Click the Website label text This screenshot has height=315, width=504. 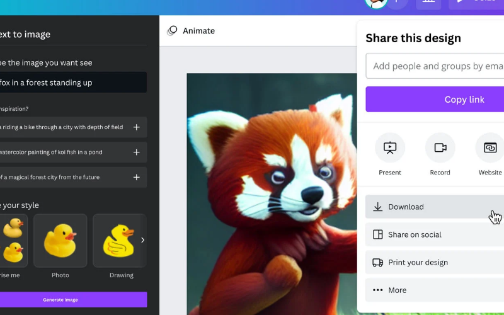tap(490, 173)
